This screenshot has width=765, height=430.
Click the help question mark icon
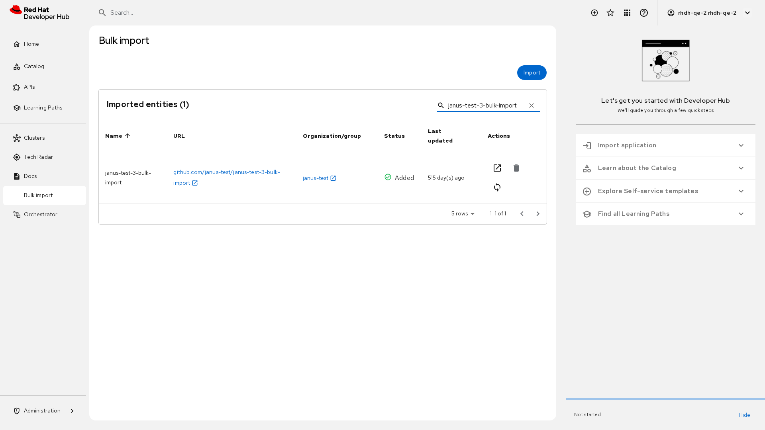644,13
